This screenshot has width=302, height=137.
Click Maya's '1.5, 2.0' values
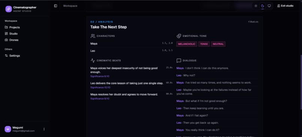(x=167, y=43)
